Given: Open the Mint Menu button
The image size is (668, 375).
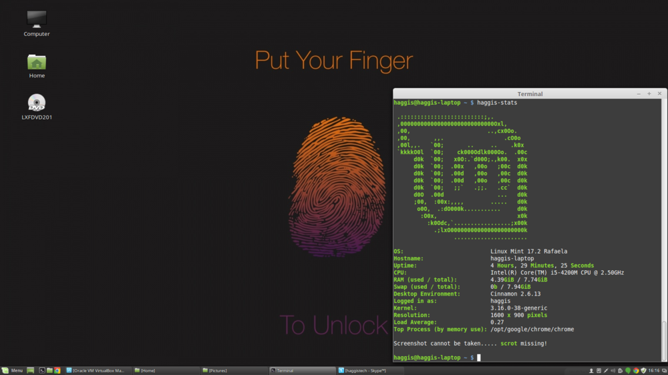Looking at the screenshot, I should coord(12,371).
